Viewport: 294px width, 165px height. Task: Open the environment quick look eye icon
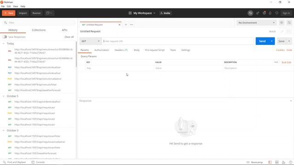pyautogui.click(x=282, y=22)
